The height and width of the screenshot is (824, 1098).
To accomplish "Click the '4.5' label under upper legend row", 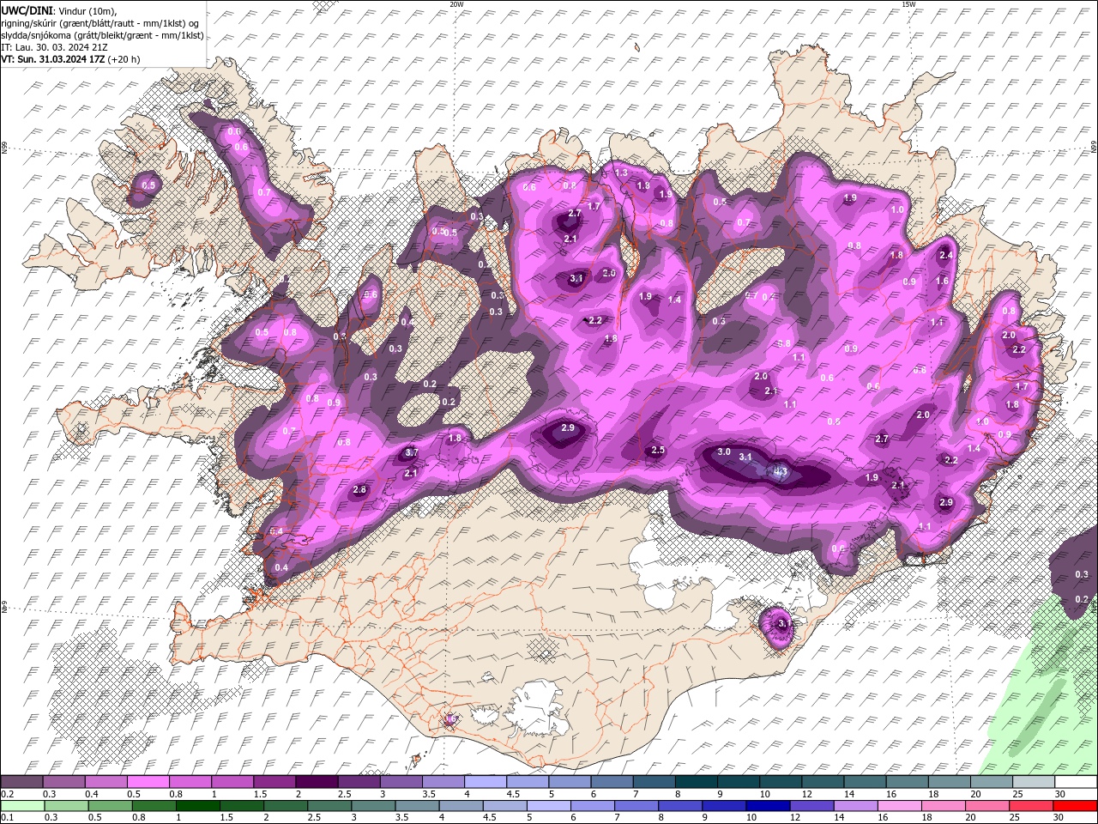I will click(513, 794).
